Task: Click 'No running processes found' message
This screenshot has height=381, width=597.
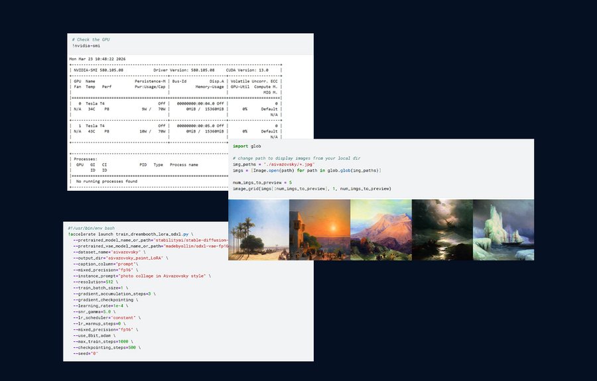Action: pyautogui.click(x=107, y=182)
